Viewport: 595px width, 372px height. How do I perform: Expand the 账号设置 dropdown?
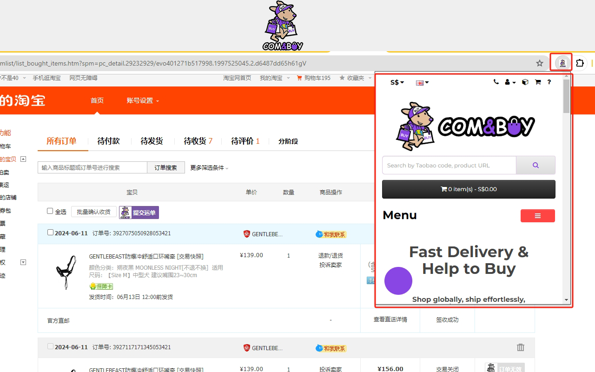[143, 100]
